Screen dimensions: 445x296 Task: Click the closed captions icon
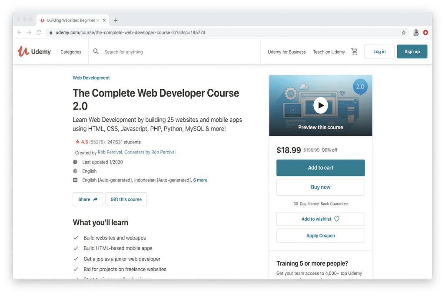(x=75, y=180)
